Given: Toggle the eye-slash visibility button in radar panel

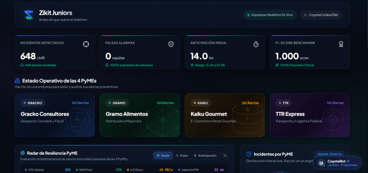Looking at the screenshot, I should coord(225,155).
